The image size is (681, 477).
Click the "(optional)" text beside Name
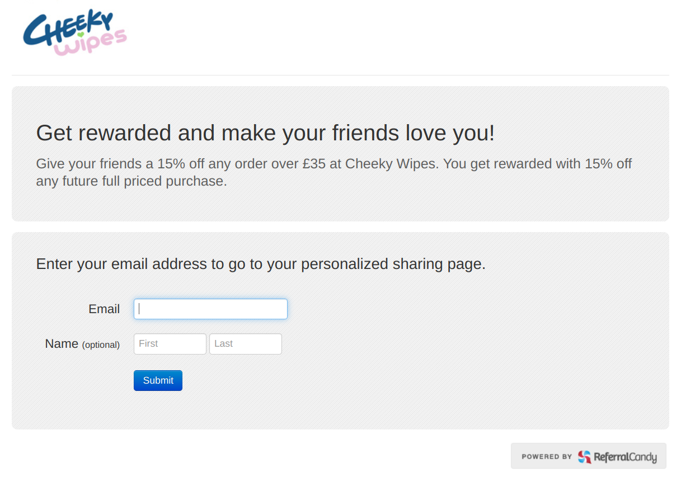[101, 345]
